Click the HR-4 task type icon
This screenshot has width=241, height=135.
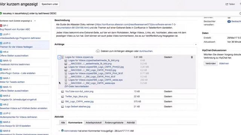[x=1, y=52]
